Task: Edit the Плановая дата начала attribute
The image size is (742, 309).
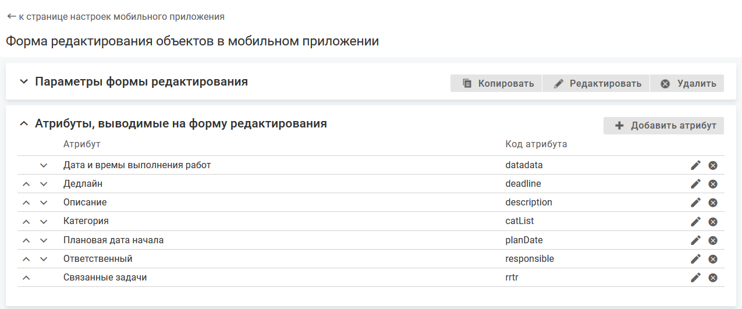Action: (695, 240)
